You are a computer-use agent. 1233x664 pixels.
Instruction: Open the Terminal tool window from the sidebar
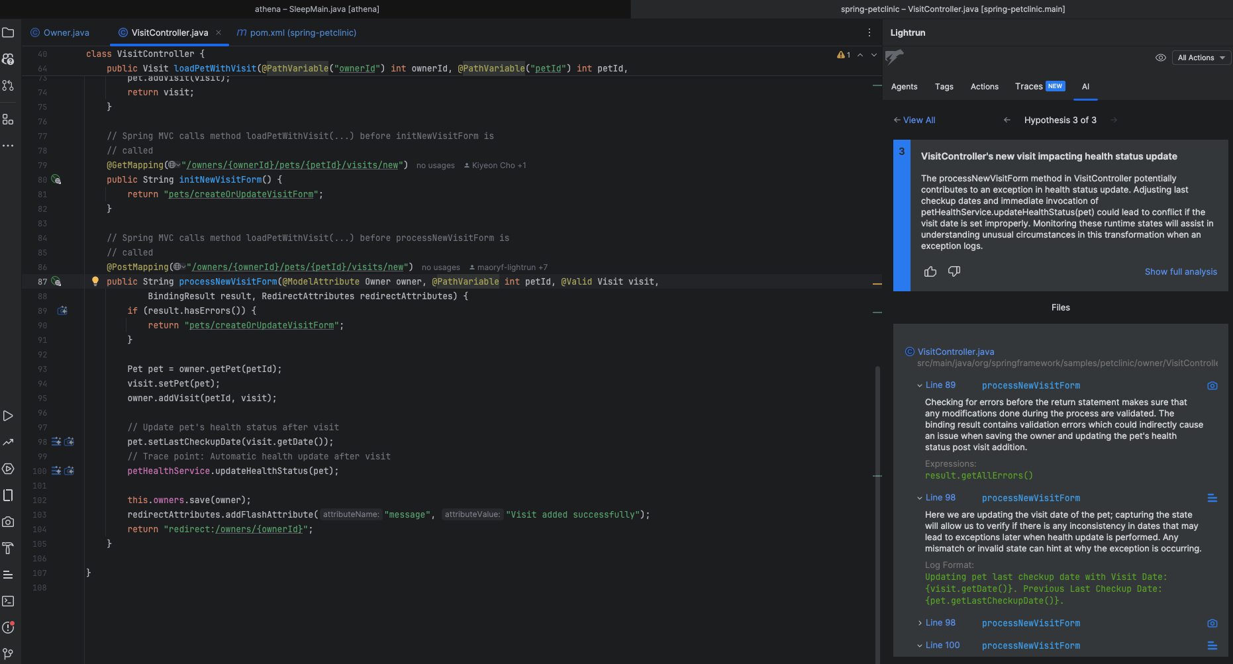[x=8, y=601]
